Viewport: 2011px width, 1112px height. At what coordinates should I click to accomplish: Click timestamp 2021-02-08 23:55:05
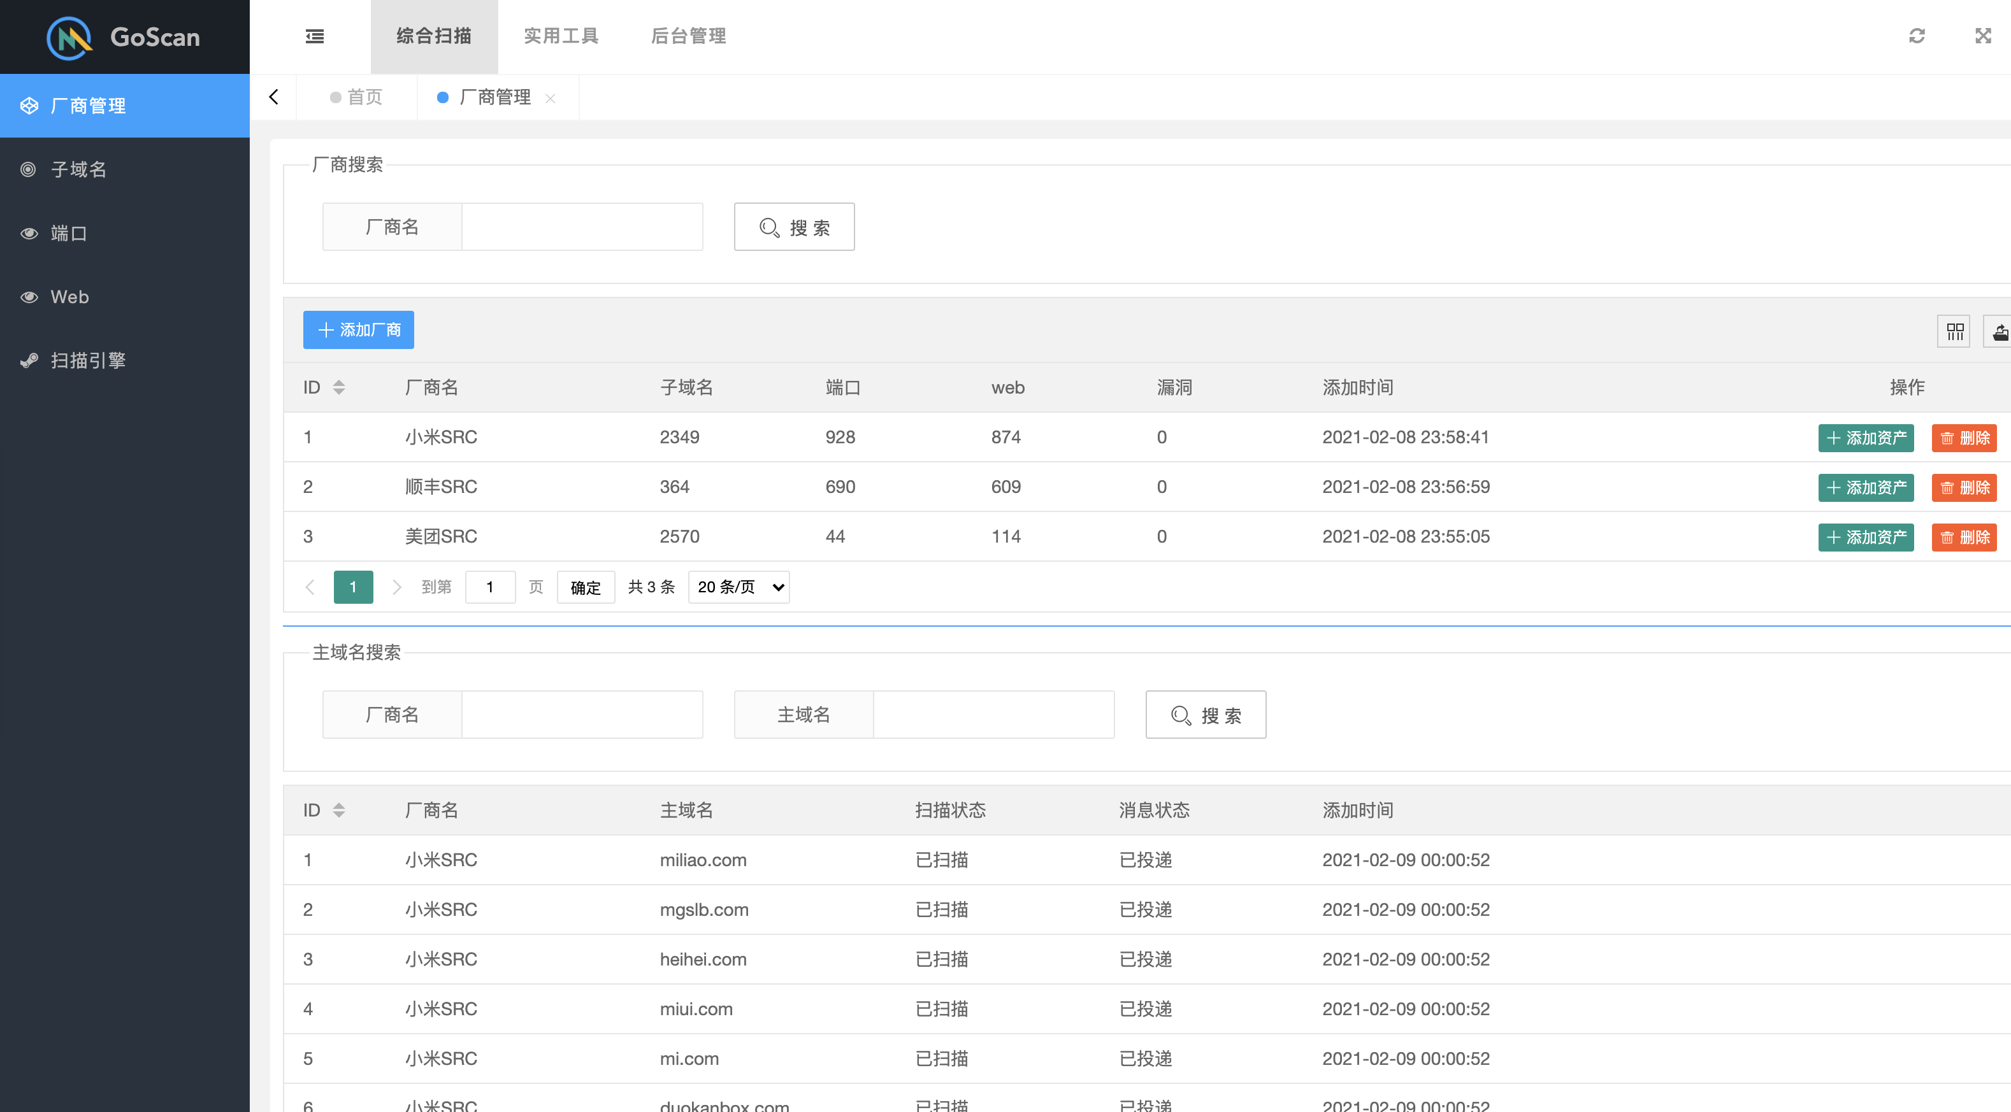(1406, 537)
